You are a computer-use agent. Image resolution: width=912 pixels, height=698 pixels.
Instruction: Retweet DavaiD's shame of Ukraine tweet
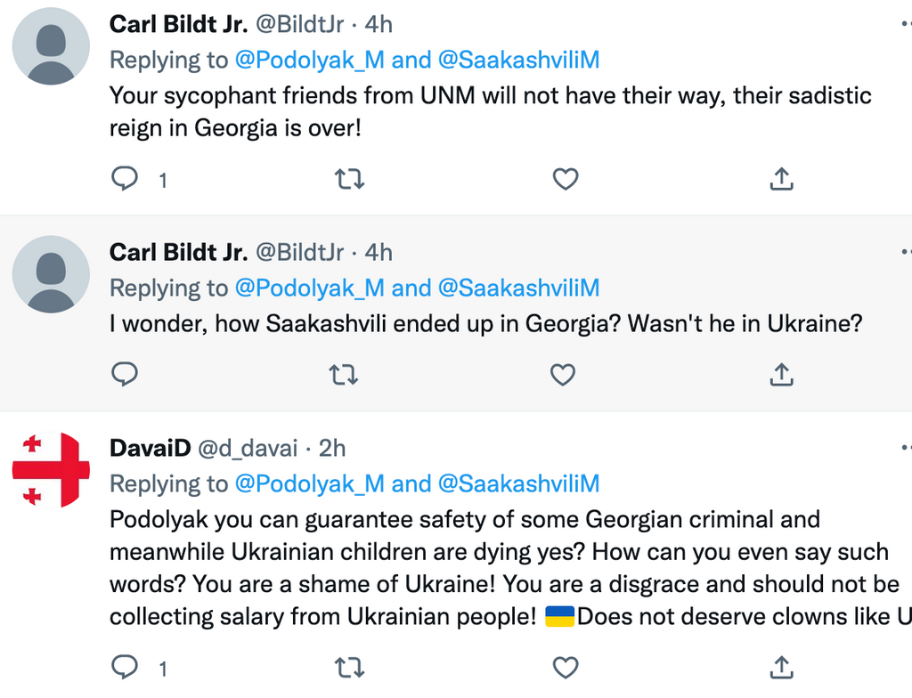(349, 667)
